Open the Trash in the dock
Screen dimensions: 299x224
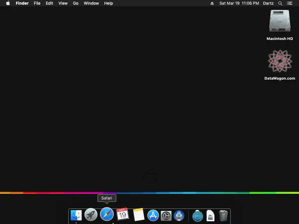(x=223, y=216)
